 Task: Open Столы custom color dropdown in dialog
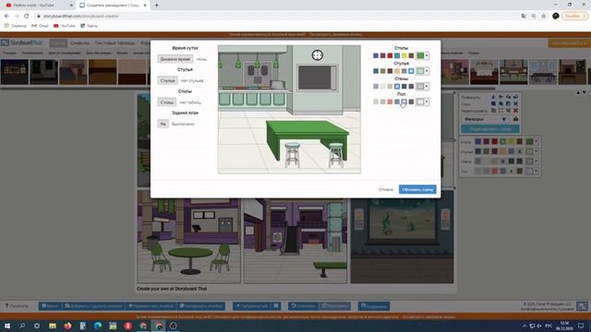(x=423, y=55)
